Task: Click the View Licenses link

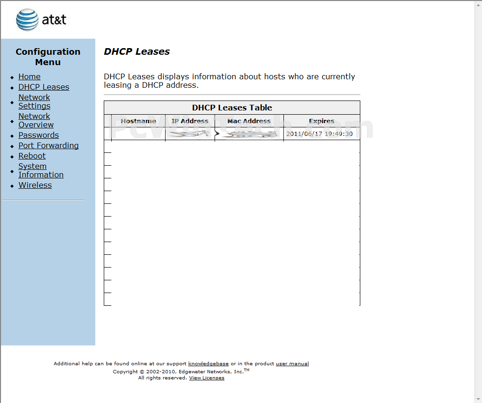Action: (207, 378)
